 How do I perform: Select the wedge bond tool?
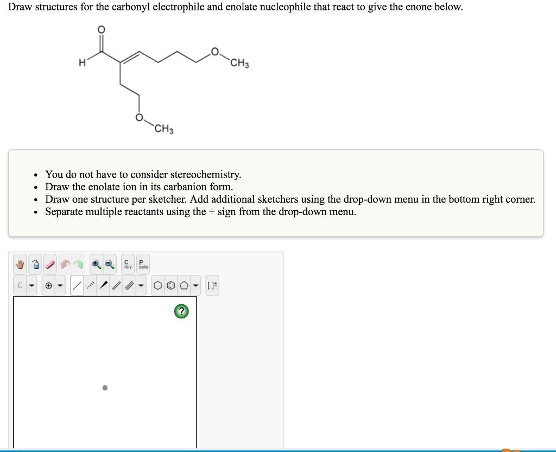(x=103, y=285)
